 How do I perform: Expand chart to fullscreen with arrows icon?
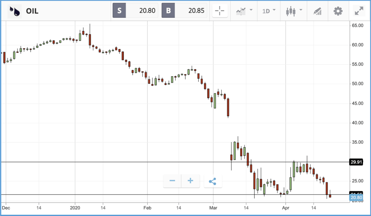[359, 11]
